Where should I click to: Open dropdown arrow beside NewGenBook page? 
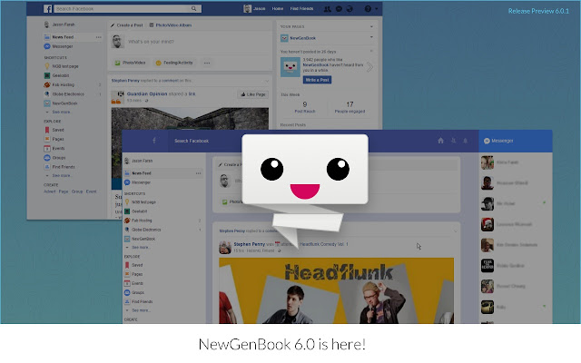371,37
